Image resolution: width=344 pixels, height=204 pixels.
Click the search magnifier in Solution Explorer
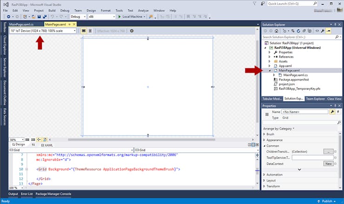tap(337, 37)
